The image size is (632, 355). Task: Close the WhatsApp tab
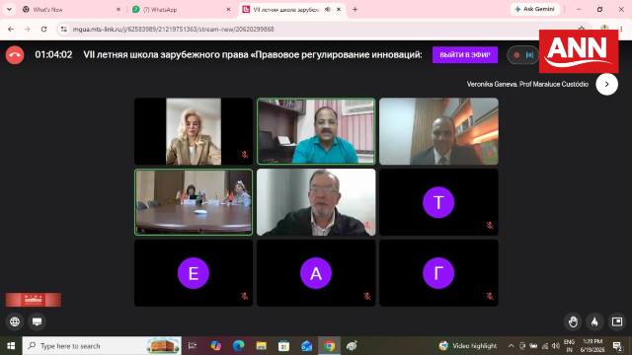click(x=228, y=9)
